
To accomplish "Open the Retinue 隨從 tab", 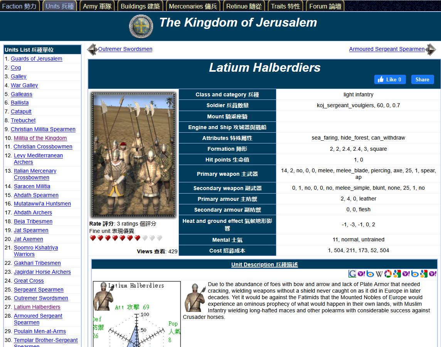I will [x=244, y=6].
